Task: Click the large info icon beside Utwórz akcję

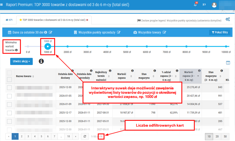Action: (41, 61)
